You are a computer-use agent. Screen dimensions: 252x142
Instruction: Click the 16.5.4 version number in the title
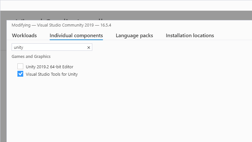106,25
